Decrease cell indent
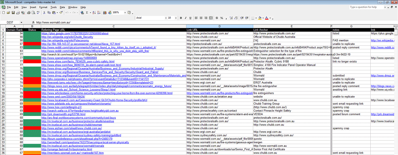Image resolution: width=398 pixels, height=155 pixels. (x=242, y=18)
